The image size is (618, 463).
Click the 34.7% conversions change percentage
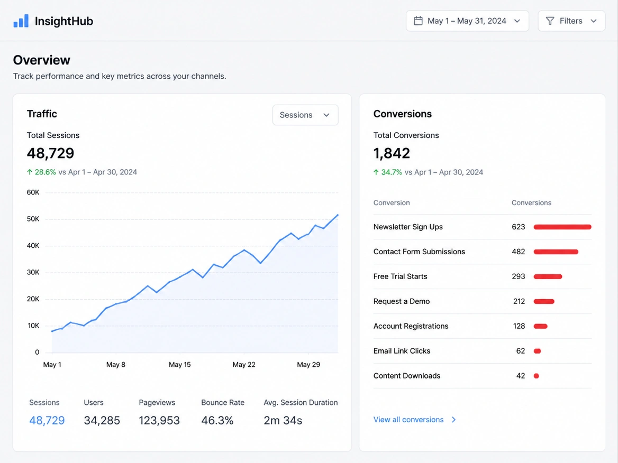[392, 172]
